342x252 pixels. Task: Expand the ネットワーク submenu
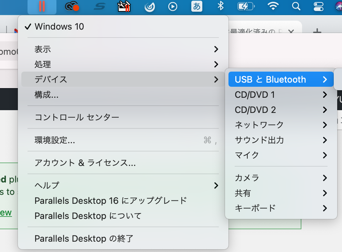tap(281, 125)
